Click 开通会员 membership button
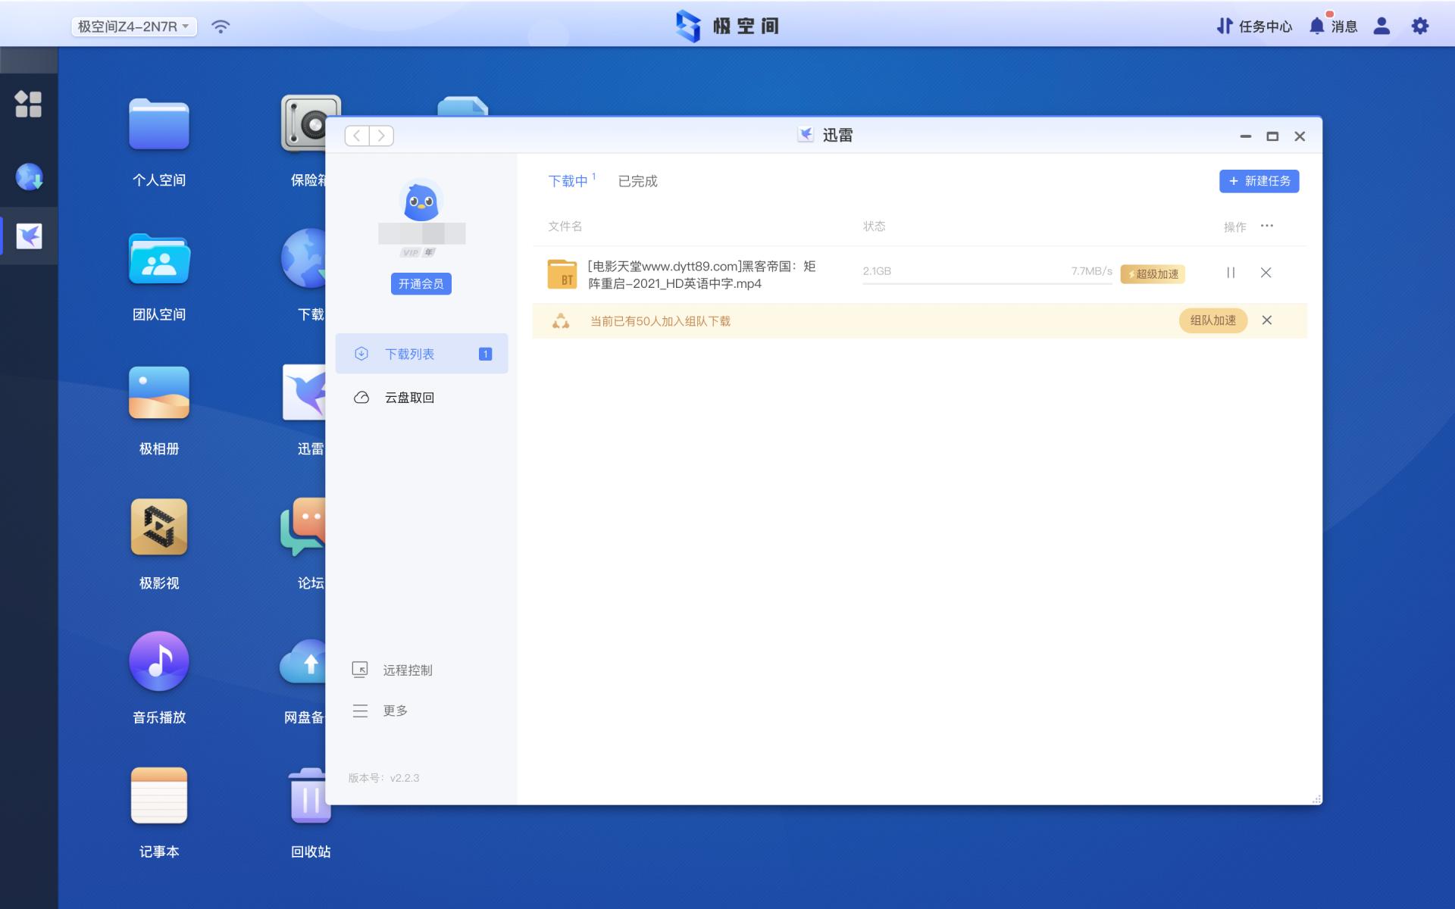The width and height of the screenshot is (1455, 909). click(x=421, y=284)
